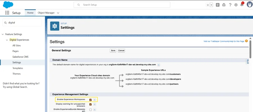
Task: Switch to the Object Manager tab
Action: (x=46, y=13)
